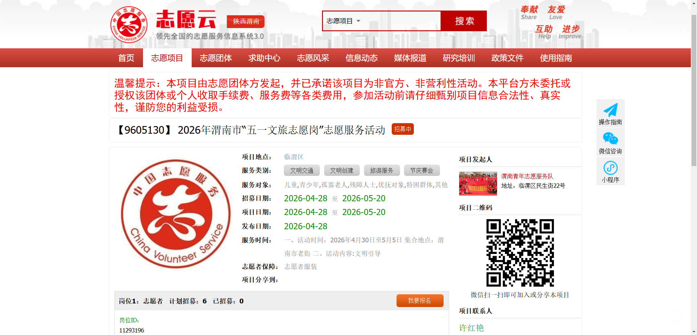Open the 求助中心 navigation tab

tap(264, 58)
